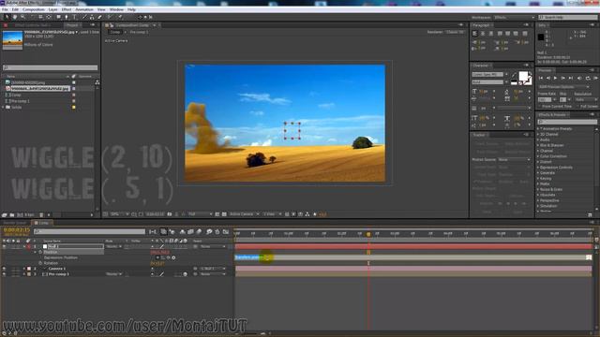600x337 pixels.
Task: Toggle visibility eye of Camera 1 layer
Action: (4, 269)
